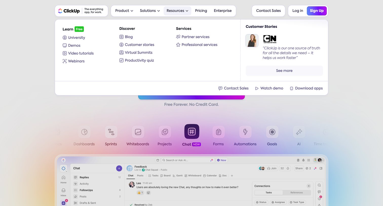Select the Whiteboards feature icon
The height and width of the screenshot is (206, 383).
pyautogui.click(x=138, y=132)
